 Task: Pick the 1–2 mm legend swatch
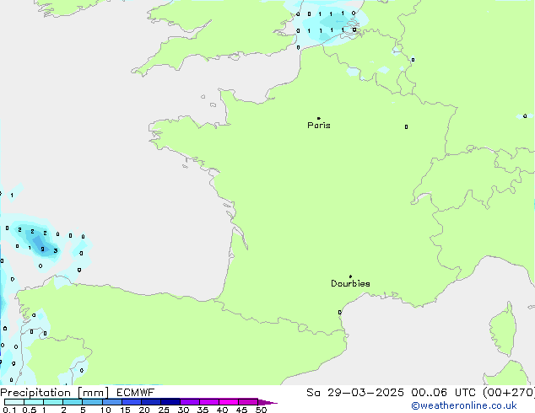(x=53, y=402)
